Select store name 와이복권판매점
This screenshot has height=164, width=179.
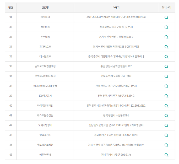click(x=45, y=106)
